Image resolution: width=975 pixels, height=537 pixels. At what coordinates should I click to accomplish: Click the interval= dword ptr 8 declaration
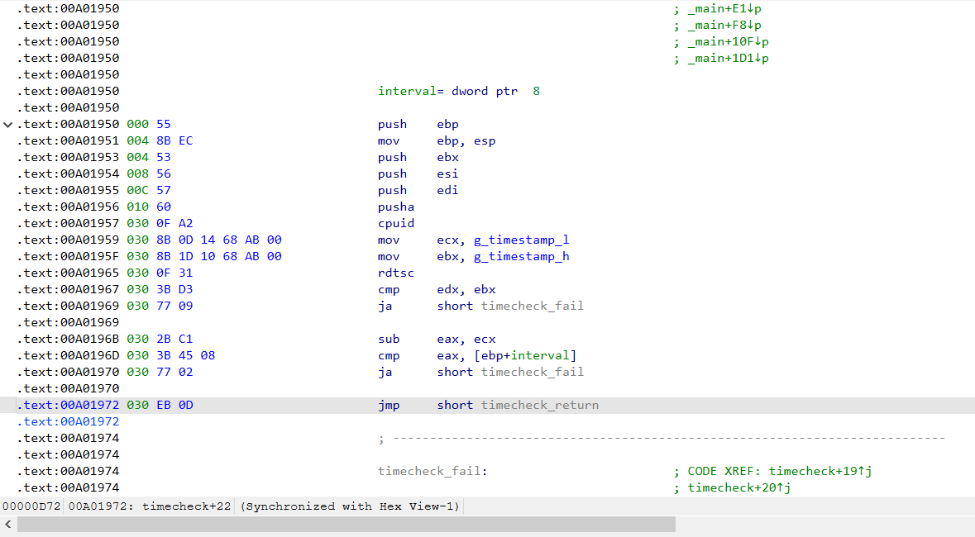(459, 92)
